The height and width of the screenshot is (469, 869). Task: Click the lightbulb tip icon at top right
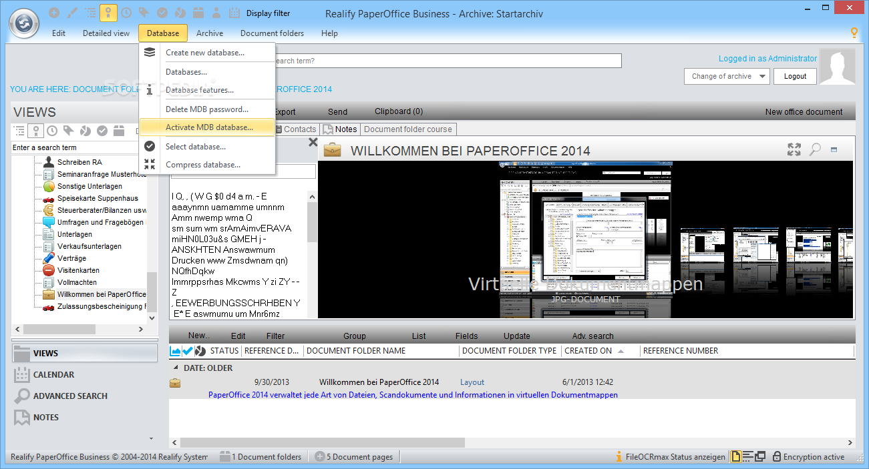(854, 33)
